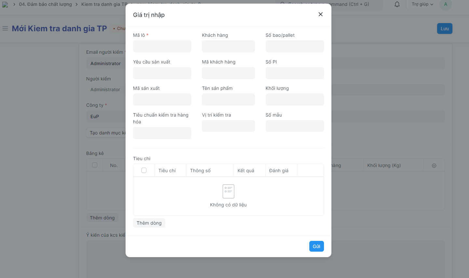The width and height of the screenshot is (469, 278).
Task: Select all rows in Tieu chi table
Action: (144, 171)
